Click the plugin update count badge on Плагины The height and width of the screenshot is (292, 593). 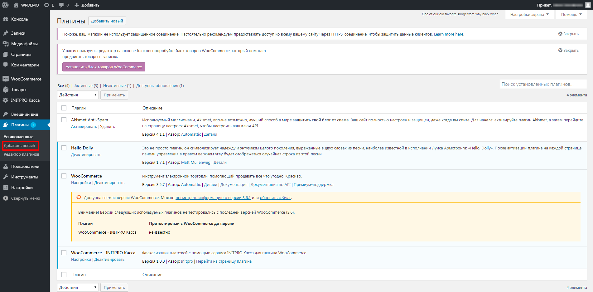pyautogui.click(x=33, y=125)
